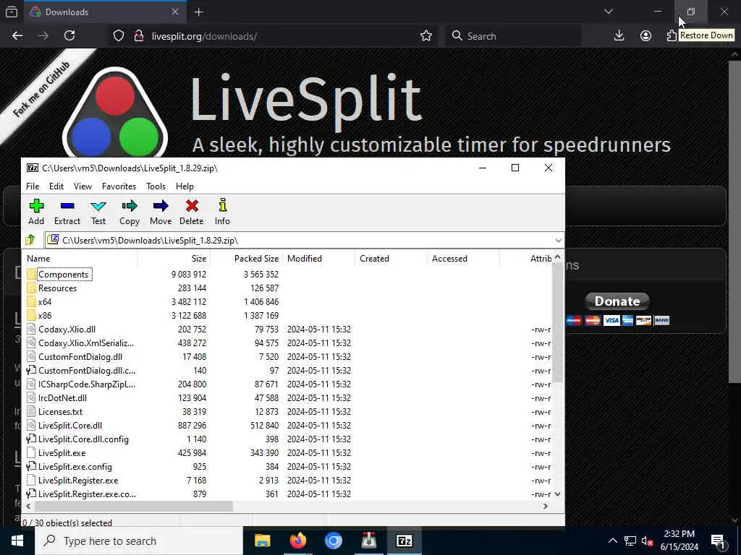Open the Edit menu
This screenshot has width=741, height=555.
click(56, 186)
